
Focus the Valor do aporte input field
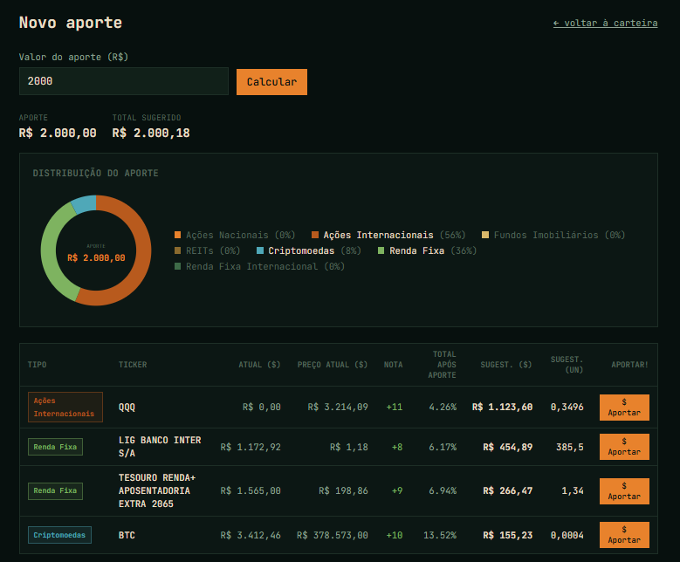[123, 81]
